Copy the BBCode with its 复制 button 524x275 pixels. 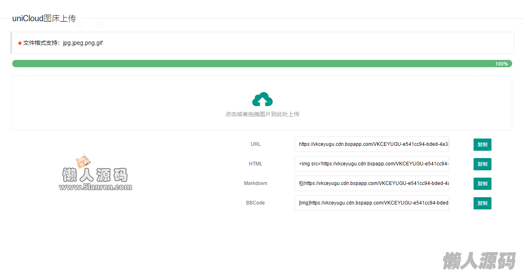(x=482, y=203)
